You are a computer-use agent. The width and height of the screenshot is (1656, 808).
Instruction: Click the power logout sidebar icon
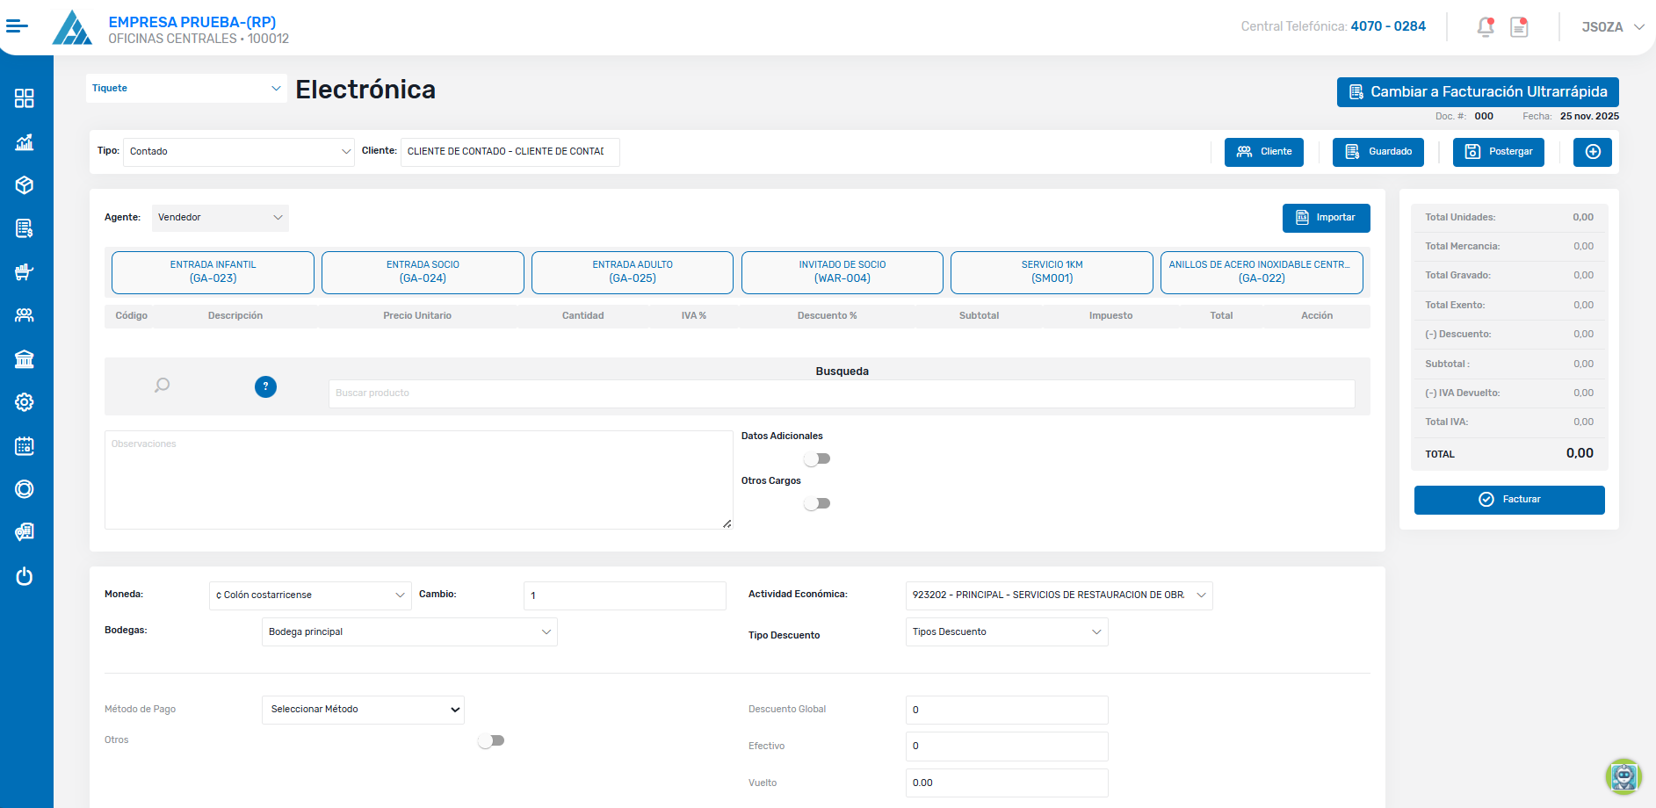click(x=25, y=576)
